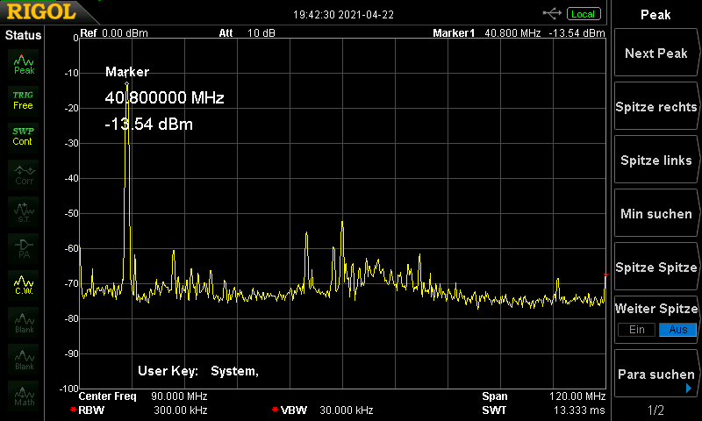
Task: Click the Peak menu title
Action: point(655,15)
